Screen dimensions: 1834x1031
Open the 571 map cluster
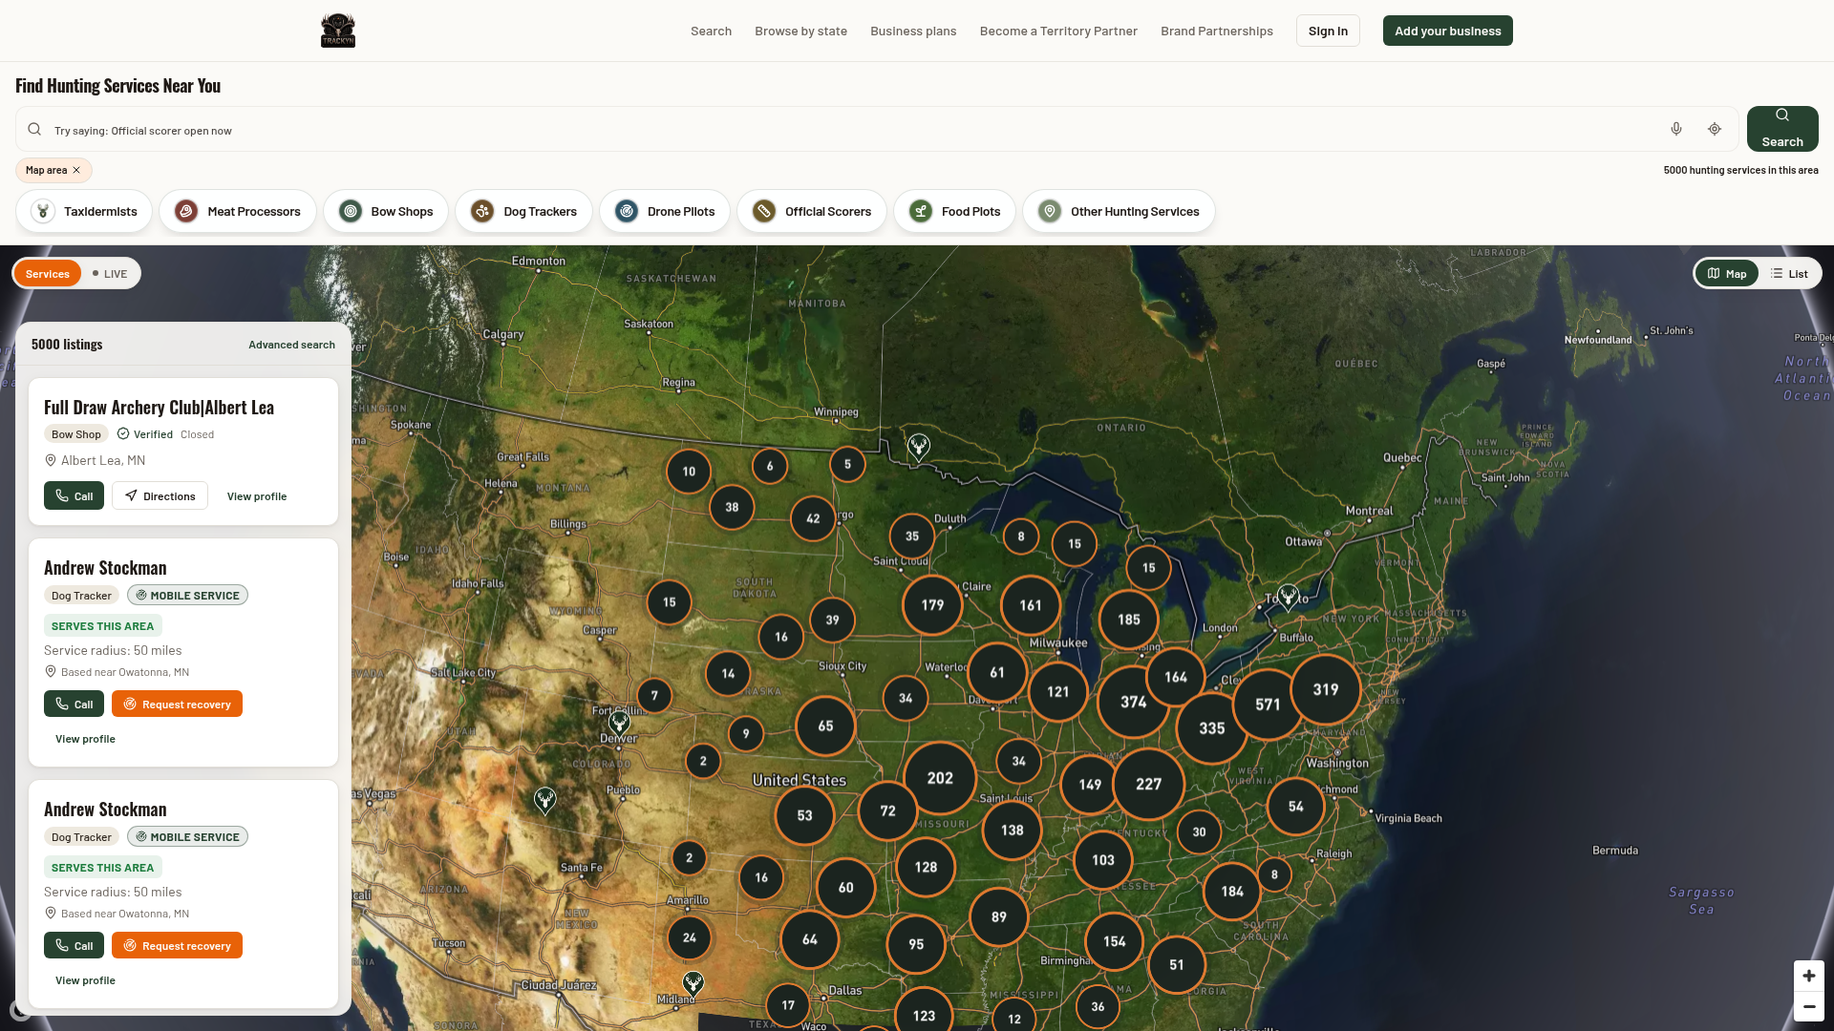coord(1268,705)
